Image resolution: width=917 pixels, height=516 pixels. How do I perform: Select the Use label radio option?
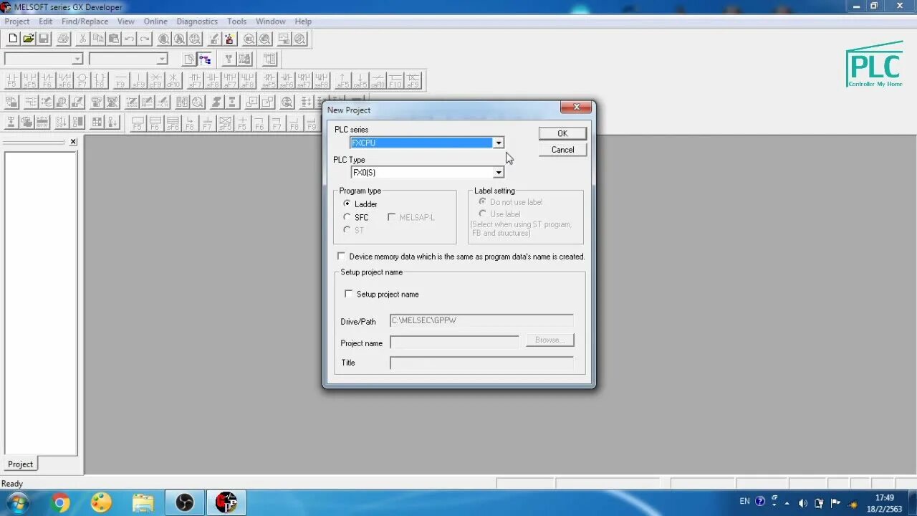[482, 214]
